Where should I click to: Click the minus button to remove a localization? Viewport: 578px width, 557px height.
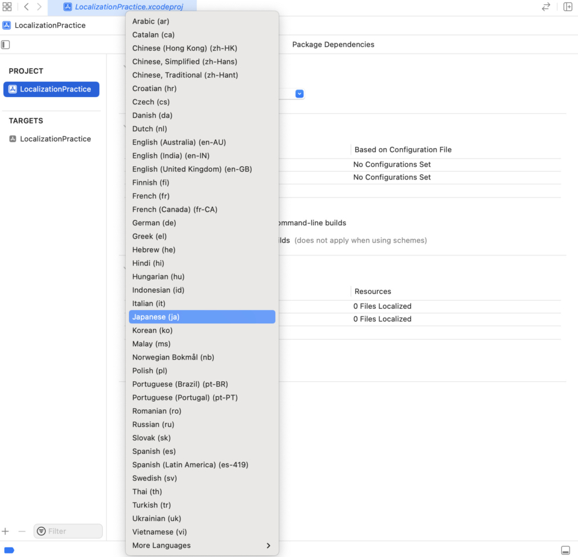(22, 531)
